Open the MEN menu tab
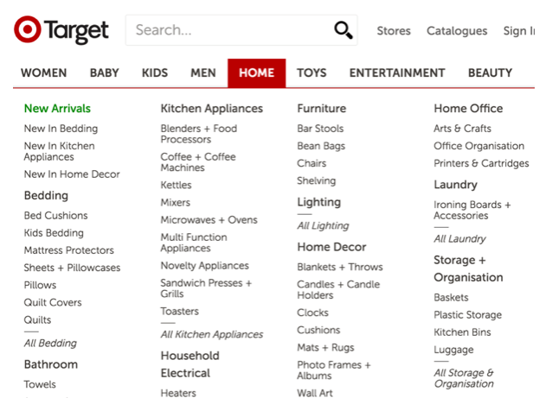 (x=203, y=73)
